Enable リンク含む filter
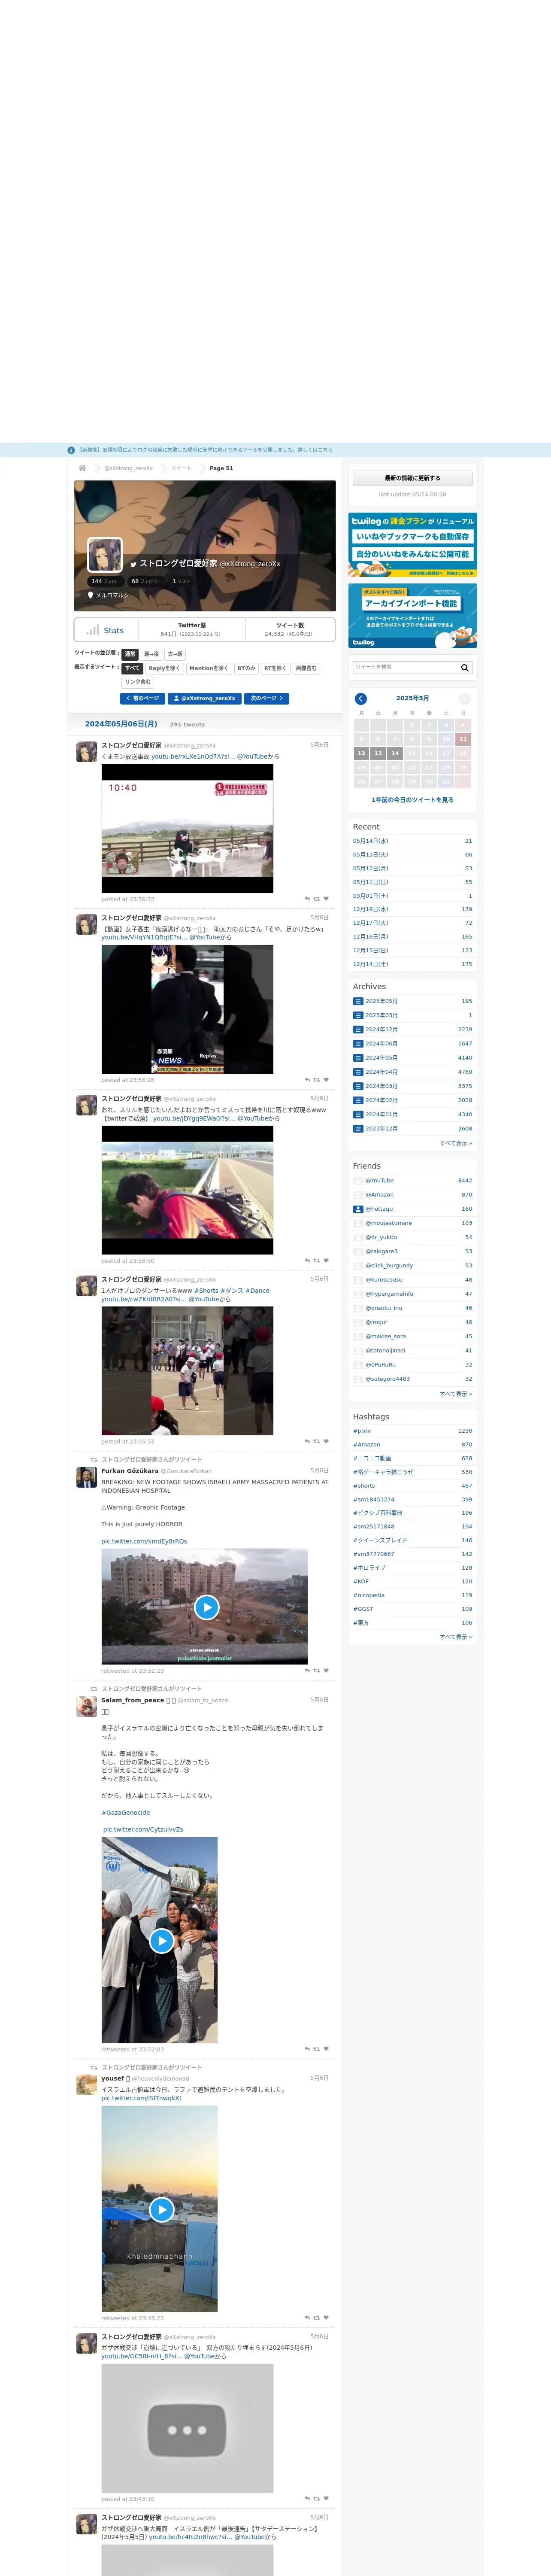Screen dimensions: 551x2576 tap(138, 682)
